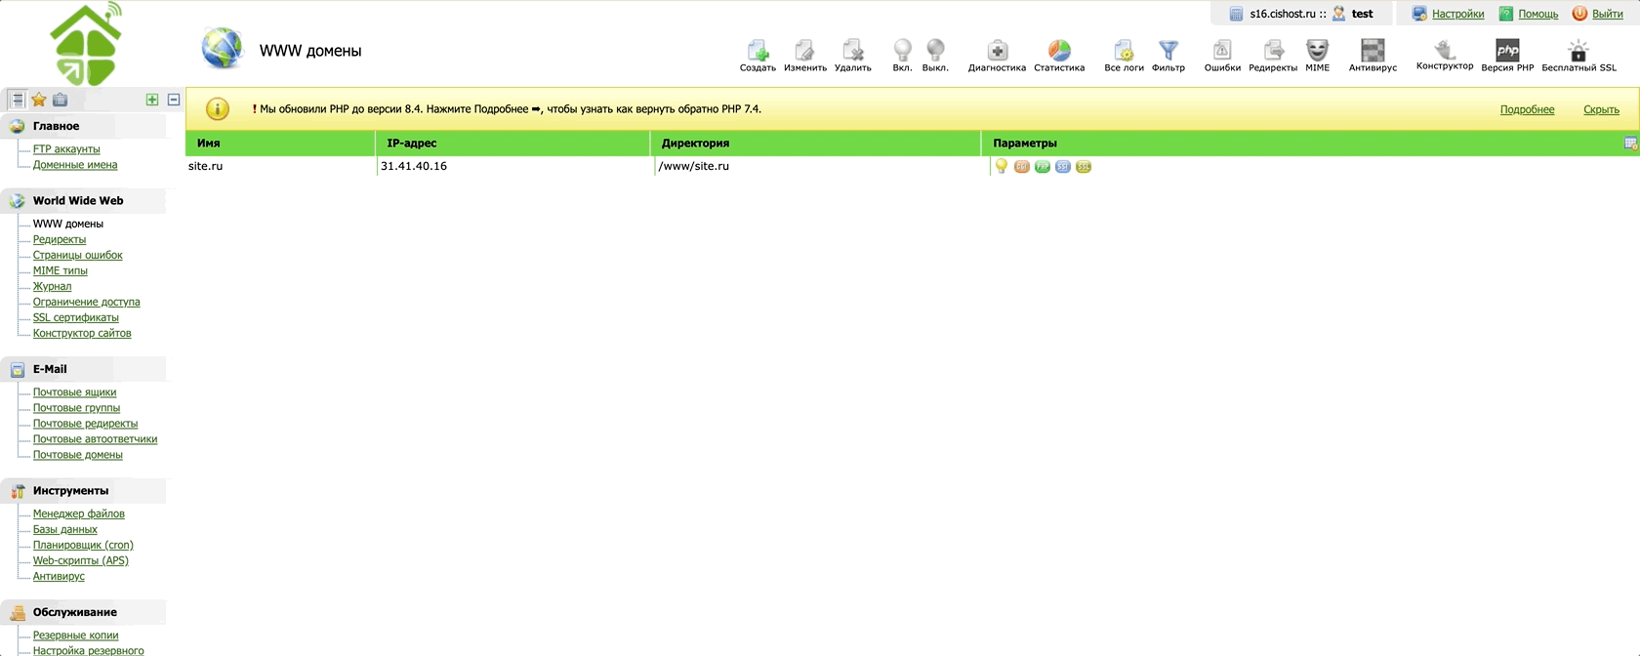1640x656 pixels.
Task: Switch to the favorites star menu tab
Action: point(39,100)
